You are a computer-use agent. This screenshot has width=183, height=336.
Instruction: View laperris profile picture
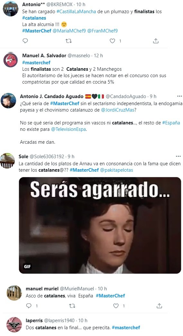pos(14,325)
